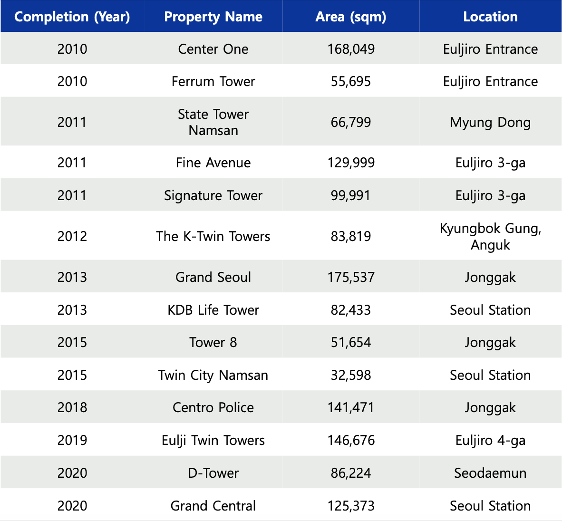Click year 2010 in Center One row
562x521 pixels.
[x=72, y=49]
